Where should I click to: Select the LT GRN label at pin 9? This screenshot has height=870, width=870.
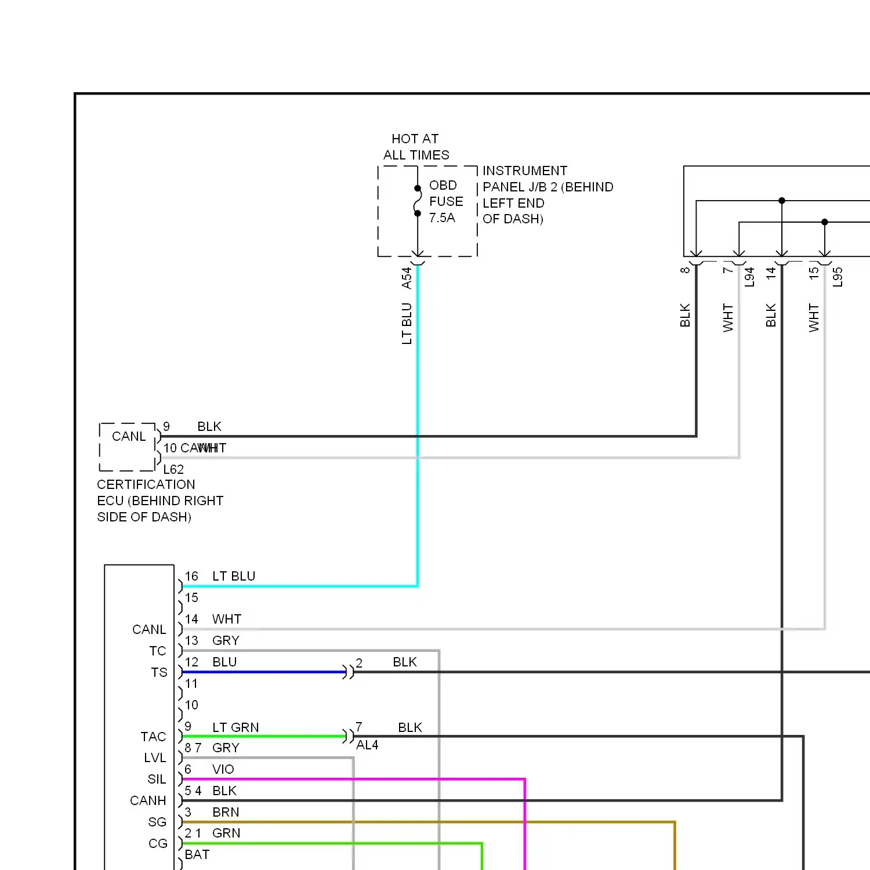[x=235, y=727]
